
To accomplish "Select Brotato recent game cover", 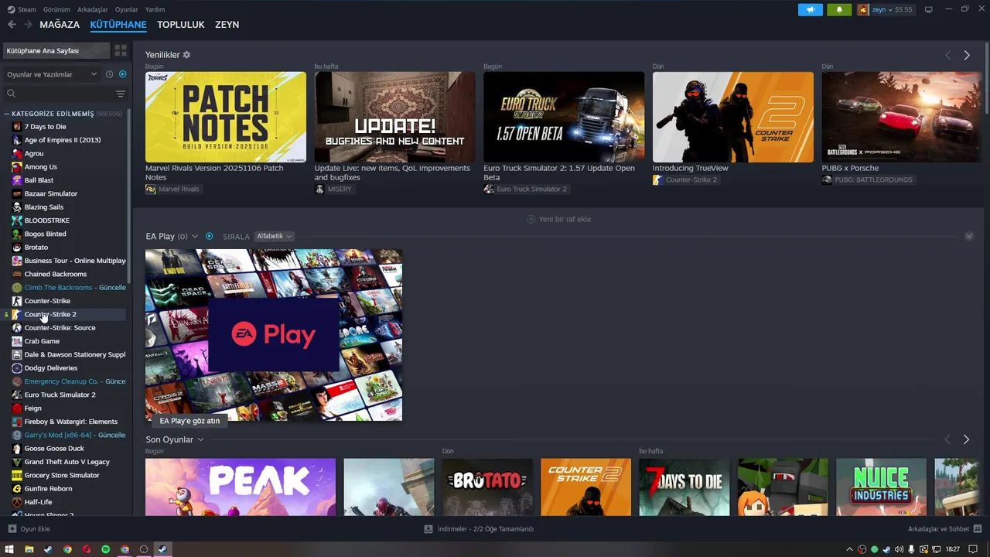I will [487, 487].
